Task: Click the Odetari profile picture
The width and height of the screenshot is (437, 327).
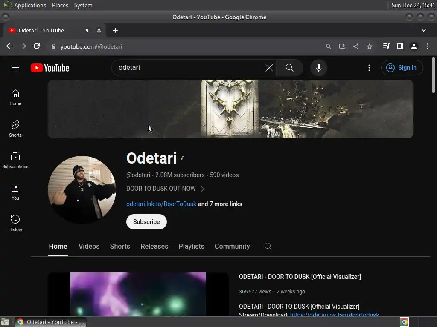Action: [x=82, y=189]
